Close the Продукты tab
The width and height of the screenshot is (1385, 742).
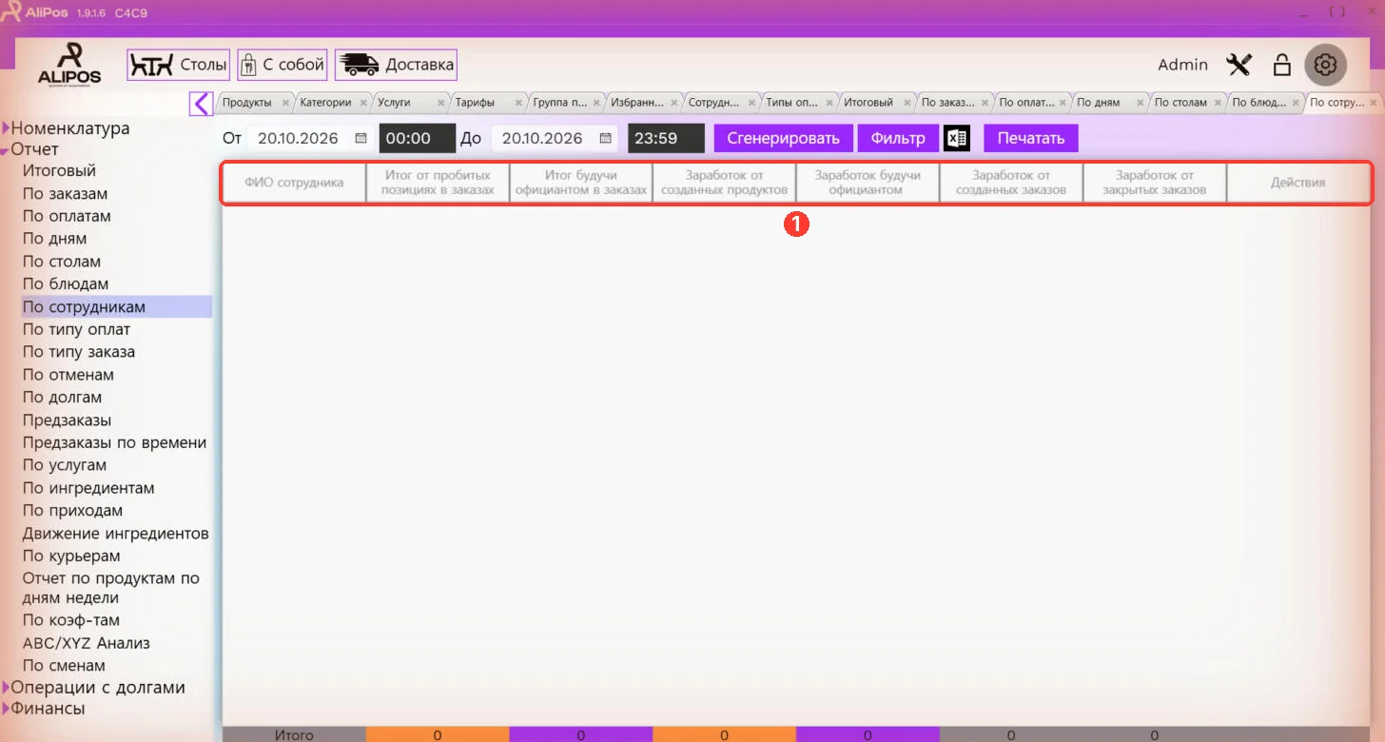(x=285, y=103)
